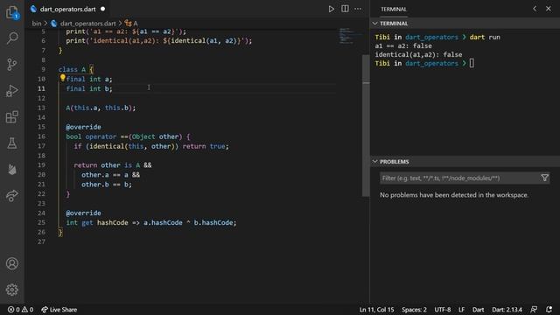This screenshot has width=560, height=315.
Task: Click 'identical(a1,a2): false' terminal output
Action: point(418,54)
